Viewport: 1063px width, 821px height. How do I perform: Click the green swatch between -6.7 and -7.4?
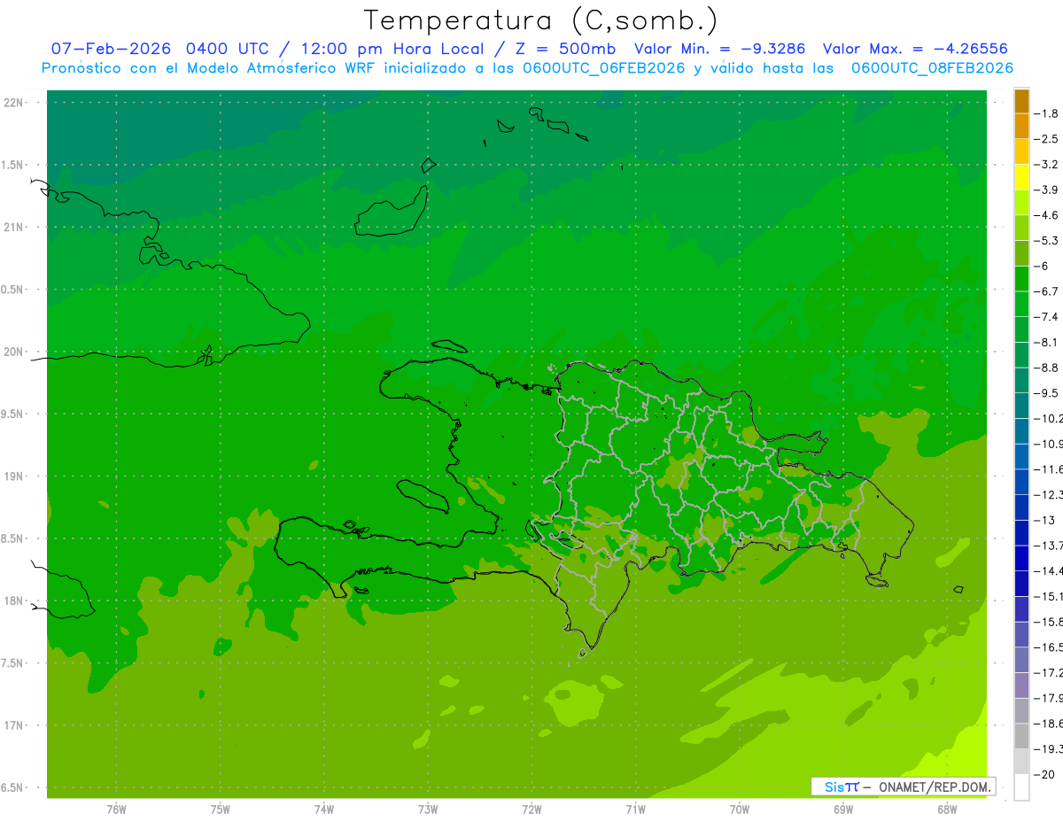tap(1021, 304)
